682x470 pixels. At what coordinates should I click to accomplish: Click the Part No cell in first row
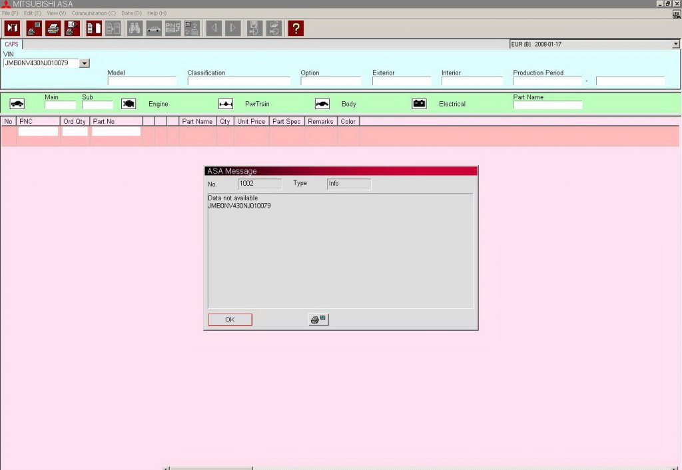tap(116, 131)
